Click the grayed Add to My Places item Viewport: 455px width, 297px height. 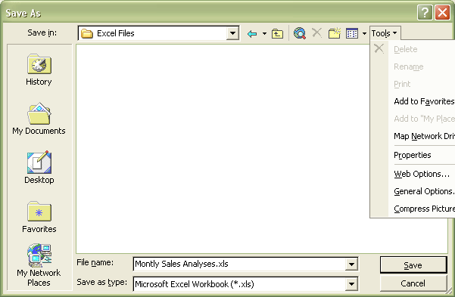(422, 119)
